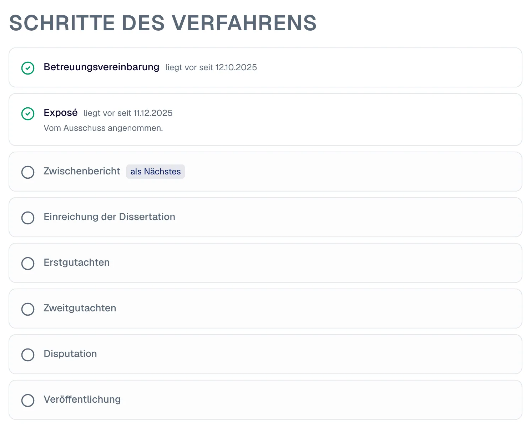The height and width of the screenshot is (428, 531).
Task: Click the empty circle icon next to Zweitgutachten
Action: point(28,309)
